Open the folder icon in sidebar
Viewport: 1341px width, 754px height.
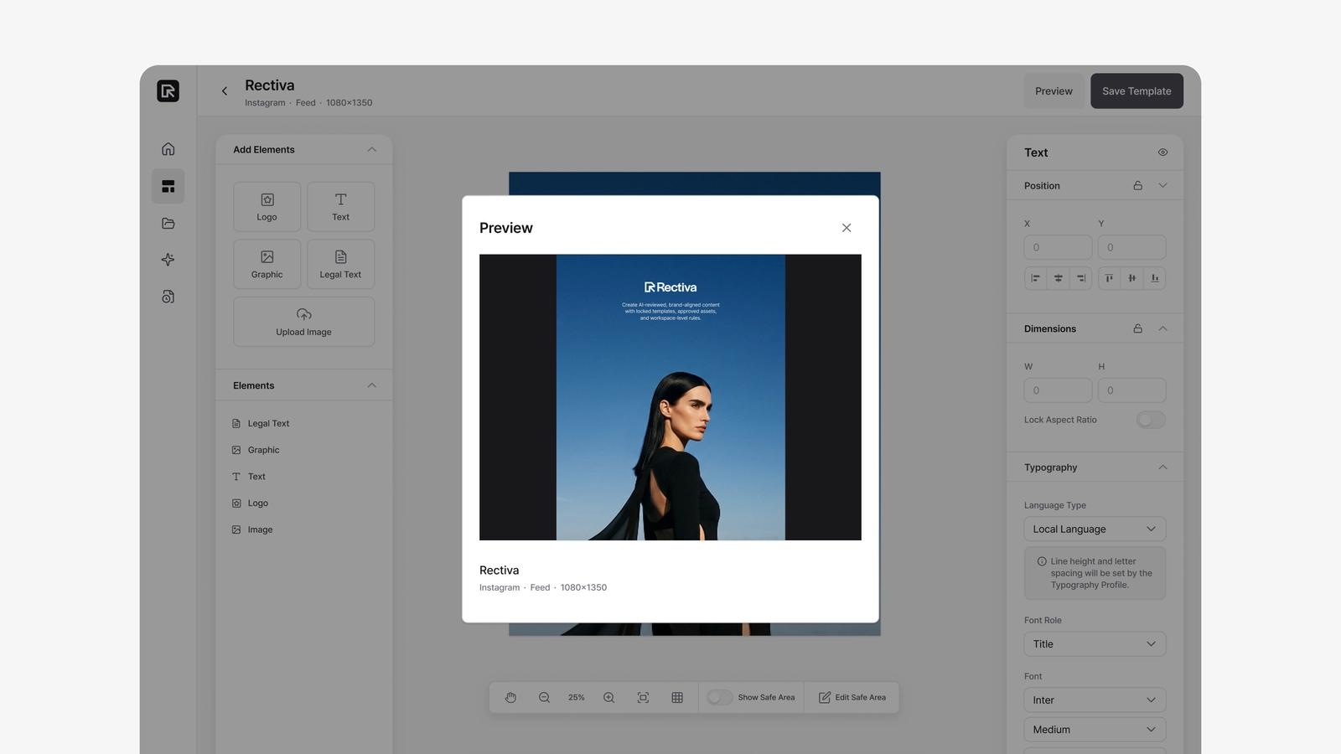point(168,223)
